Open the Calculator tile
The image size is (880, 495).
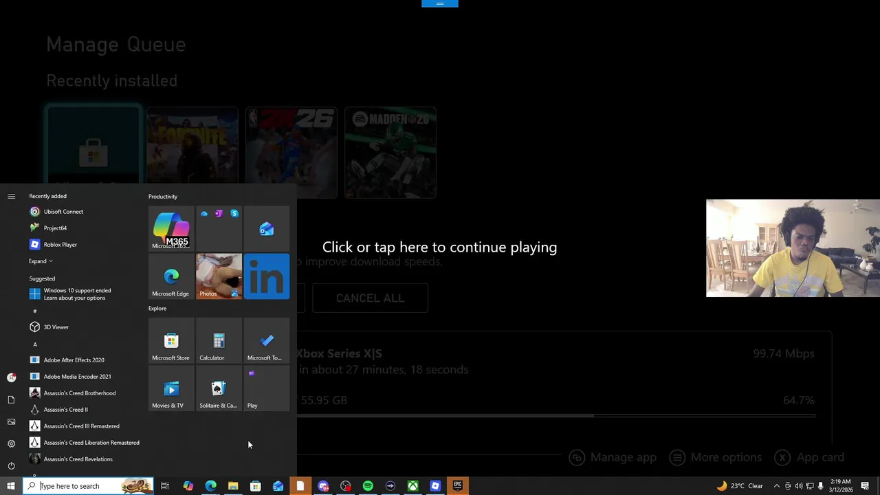219,341
